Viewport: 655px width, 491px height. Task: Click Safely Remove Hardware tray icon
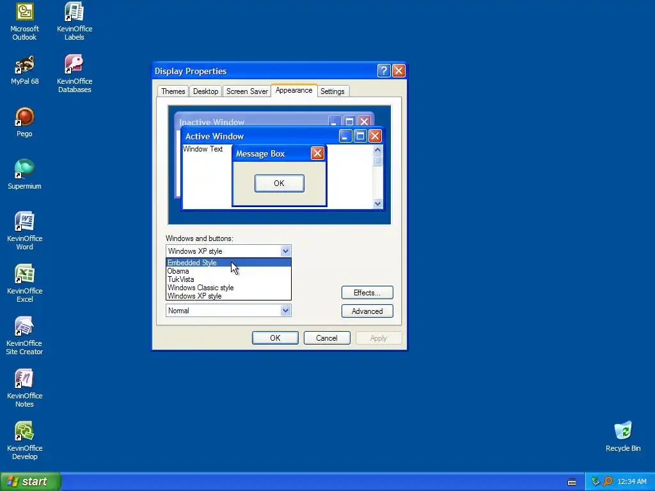[x=596, y=481]
